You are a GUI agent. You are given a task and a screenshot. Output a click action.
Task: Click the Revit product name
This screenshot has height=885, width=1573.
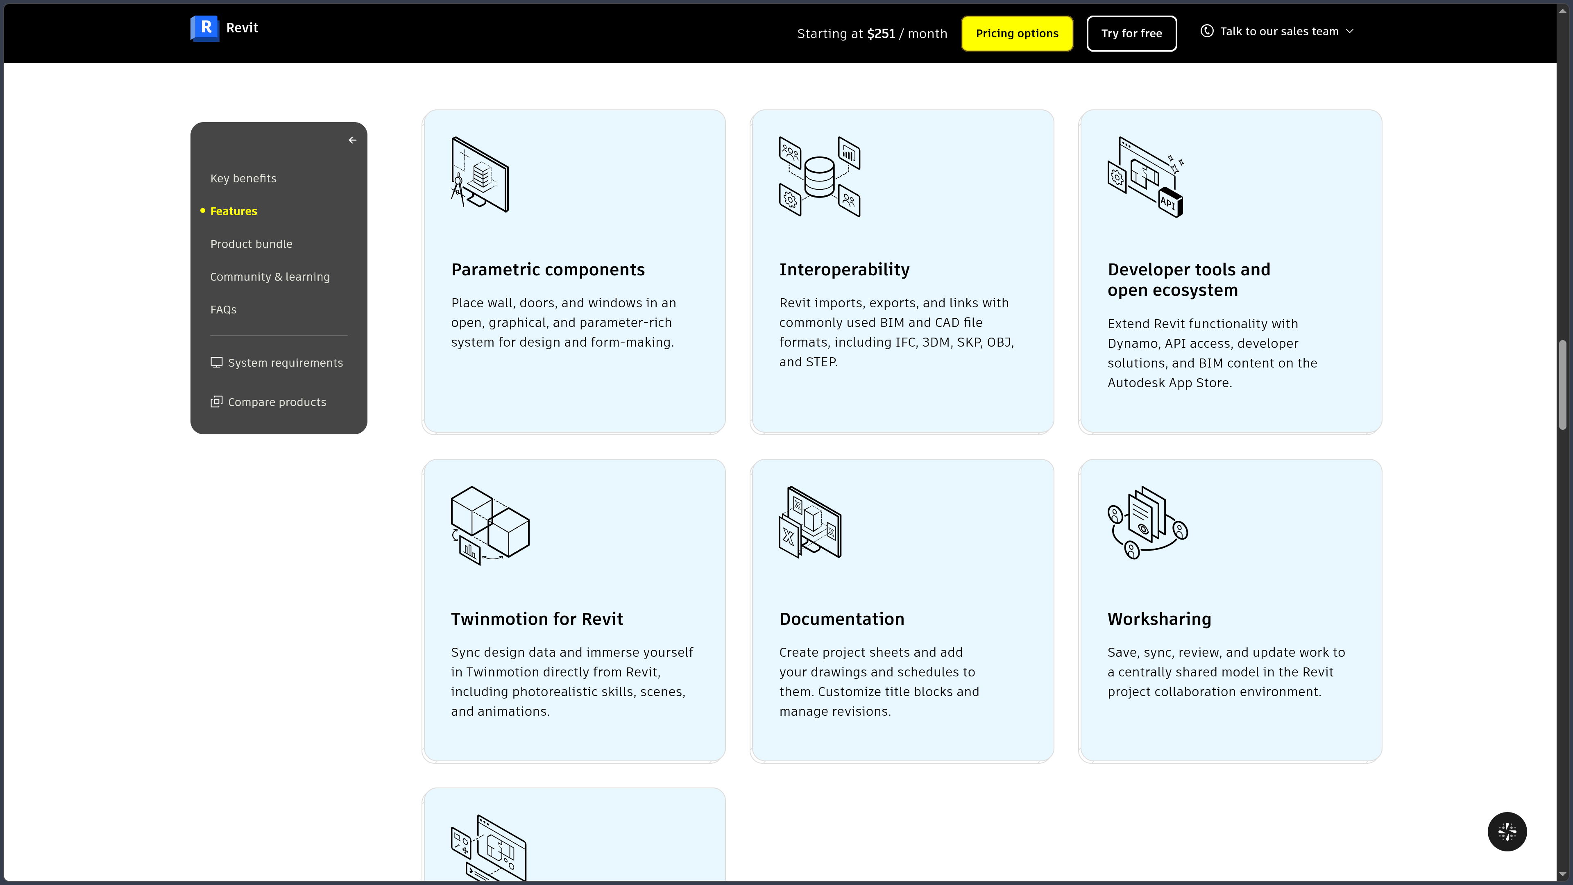point(242,28)
